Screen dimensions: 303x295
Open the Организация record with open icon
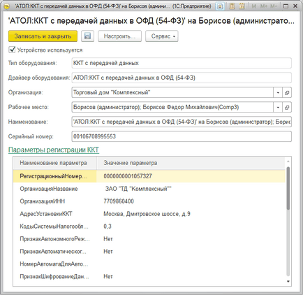click(x=287, y=93)
